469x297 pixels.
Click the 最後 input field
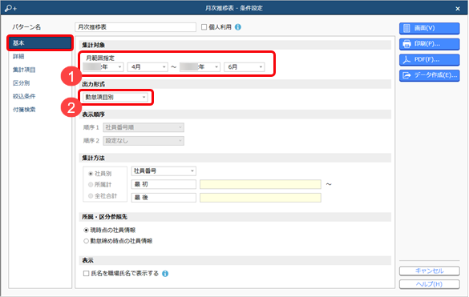click(x=164, y=198)
